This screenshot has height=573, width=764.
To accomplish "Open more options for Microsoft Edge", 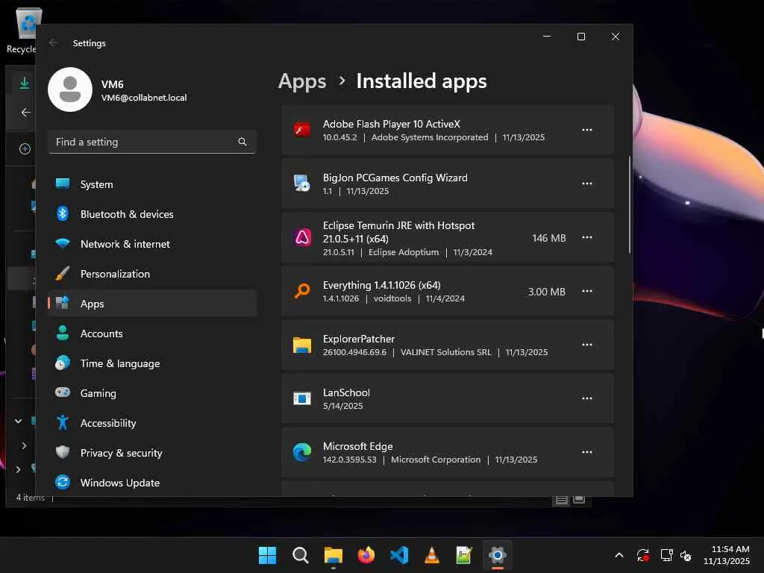I will [x=587, y=451].
